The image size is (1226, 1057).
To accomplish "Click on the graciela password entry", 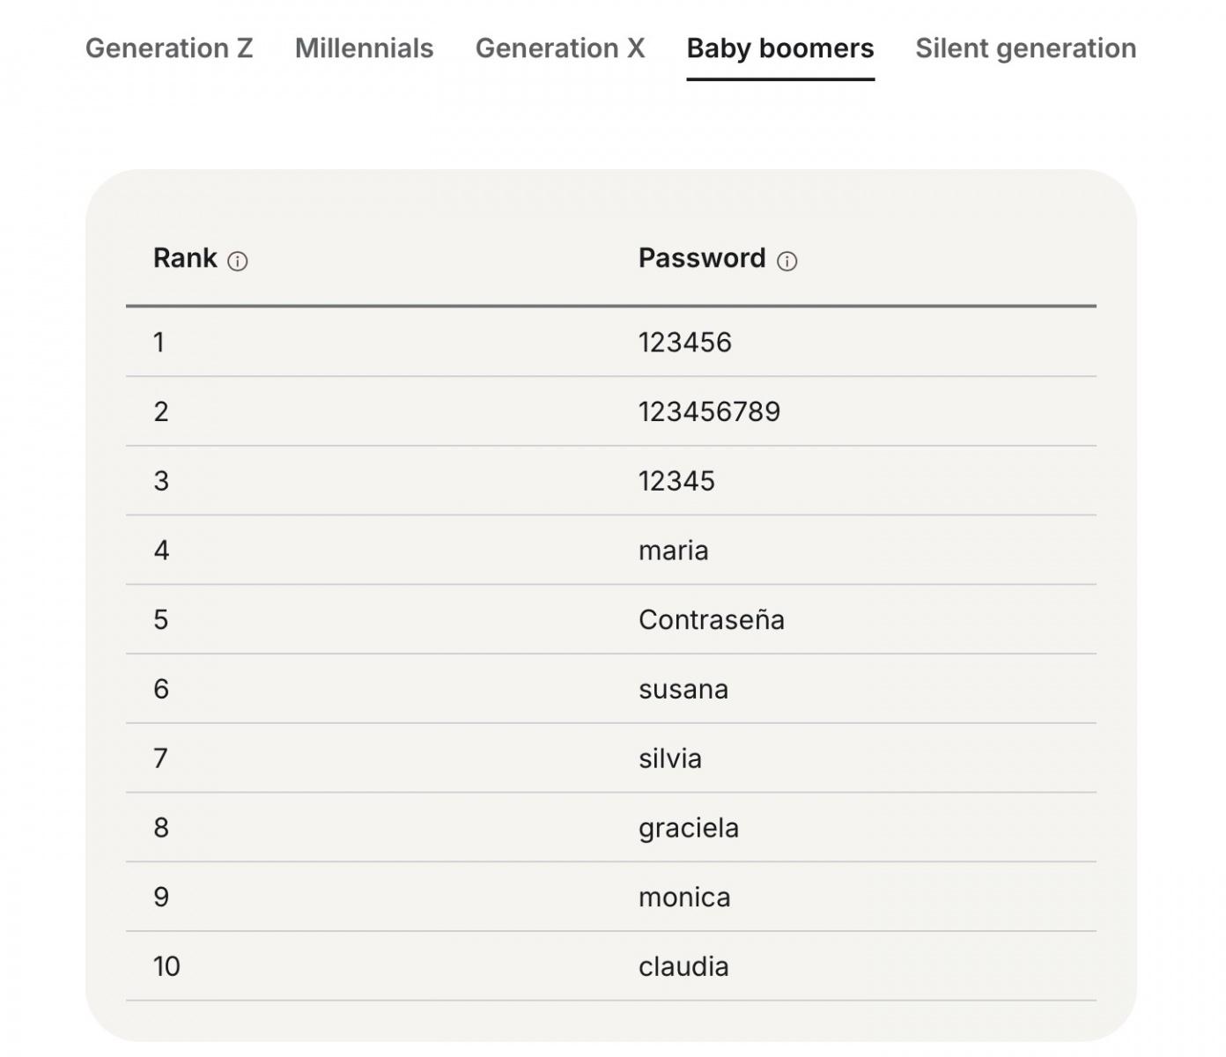I will point(688,828).
